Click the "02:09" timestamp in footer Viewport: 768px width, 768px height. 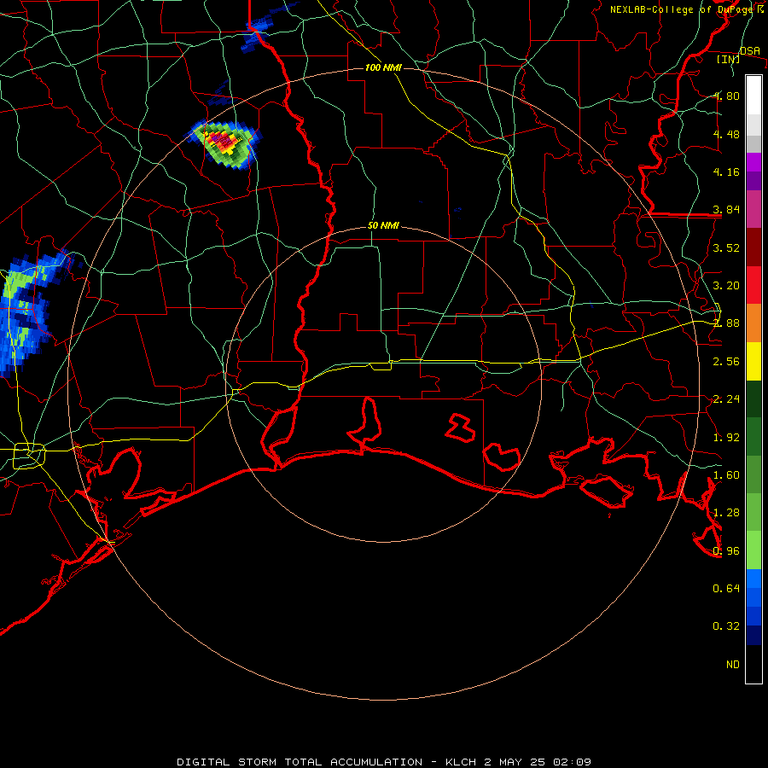point(572,762)
